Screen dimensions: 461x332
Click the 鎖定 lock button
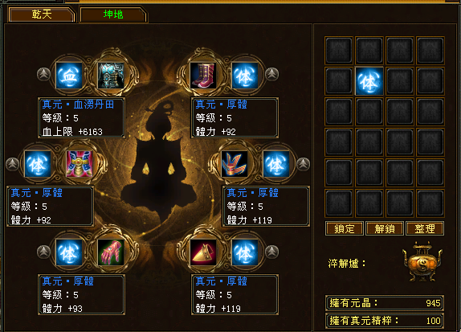click(x=345, y=228)
